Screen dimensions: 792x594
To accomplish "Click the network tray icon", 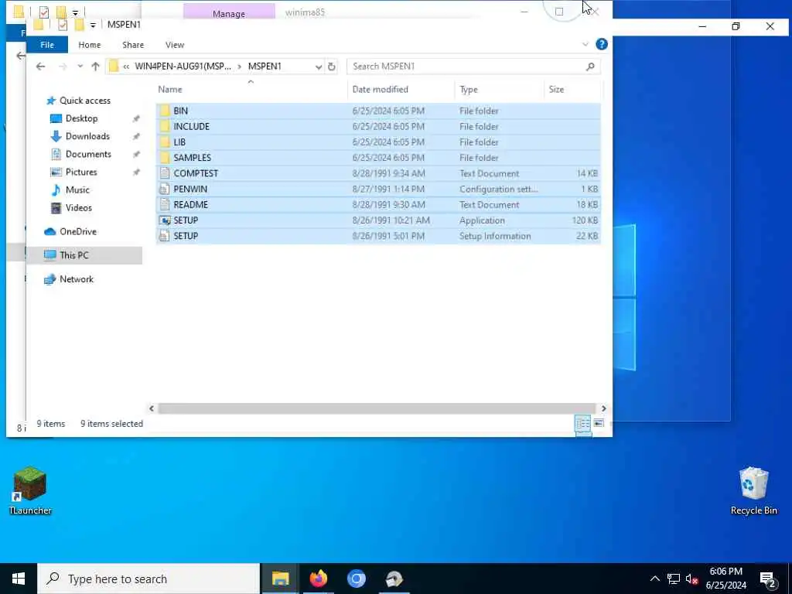I will [x=674, y=579].
